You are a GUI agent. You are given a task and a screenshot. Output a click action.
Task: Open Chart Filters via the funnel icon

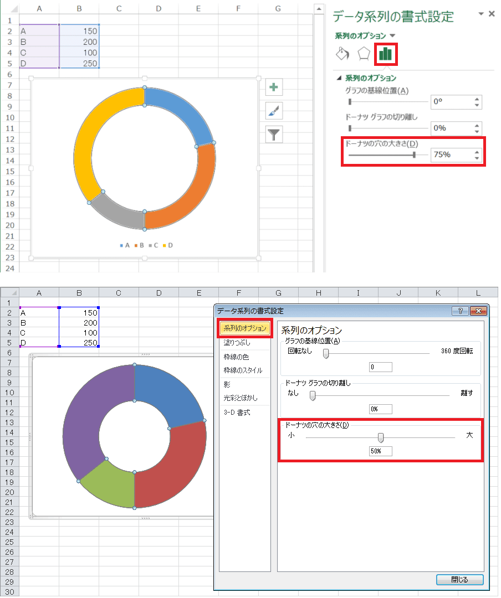274,134
